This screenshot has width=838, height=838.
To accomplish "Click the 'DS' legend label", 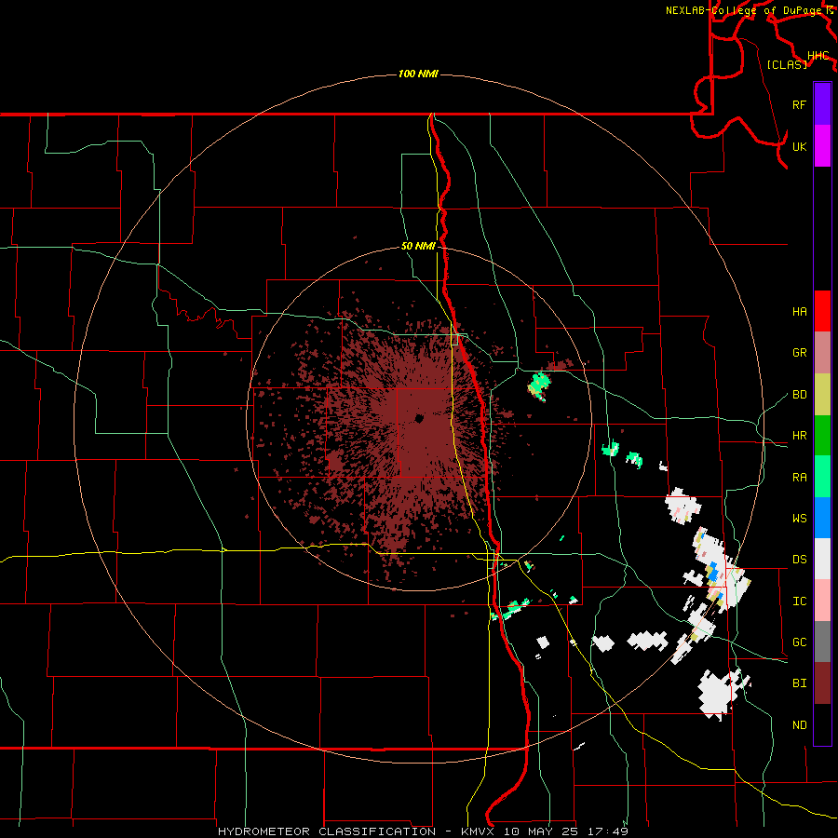I will pos(799,560).
